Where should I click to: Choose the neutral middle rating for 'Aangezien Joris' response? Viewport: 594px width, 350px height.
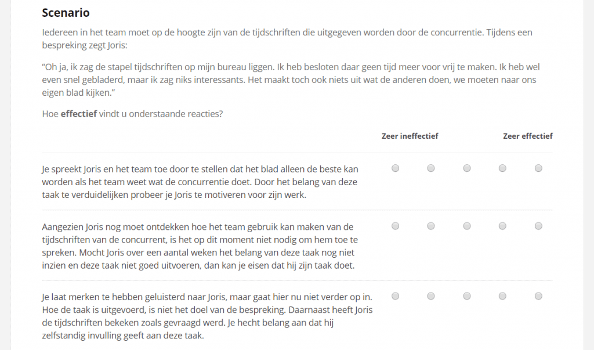(x=467, y=226)
